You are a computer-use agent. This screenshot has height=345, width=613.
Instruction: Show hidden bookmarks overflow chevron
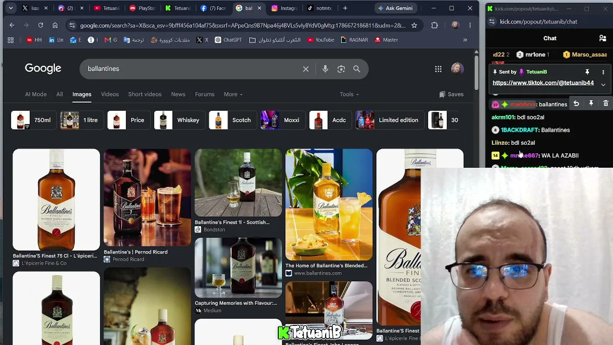465,40
